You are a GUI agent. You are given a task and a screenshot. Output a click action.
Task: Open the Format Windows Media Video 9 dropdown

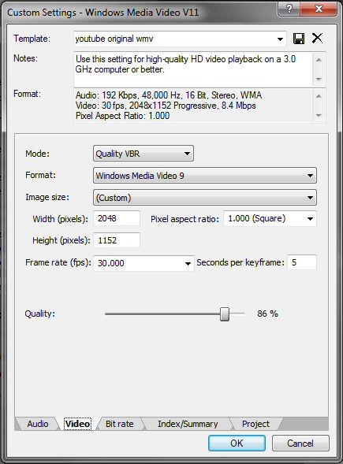pos(205,176)
